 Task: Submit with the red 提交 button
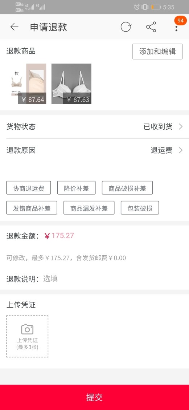point(94,397)
